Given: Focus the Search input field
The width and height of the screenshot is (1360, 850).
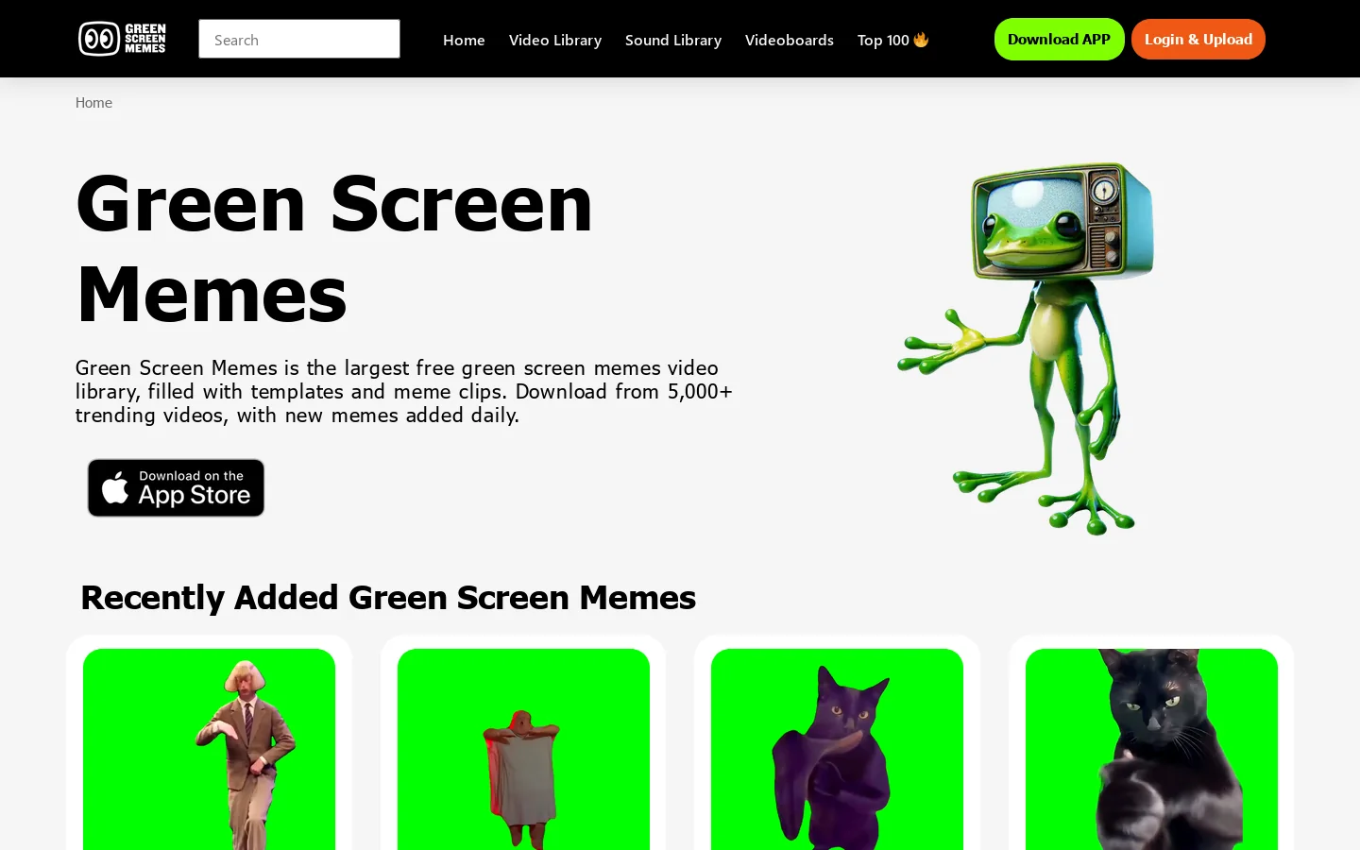Looking at the screenshot, I should pos(299,39).
